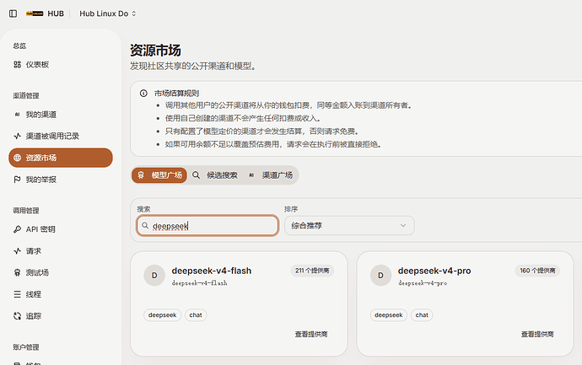Click the deepseek tag on deepseek-v4-pro card
This screenshot has width=582, height=365.
[389, 315]
